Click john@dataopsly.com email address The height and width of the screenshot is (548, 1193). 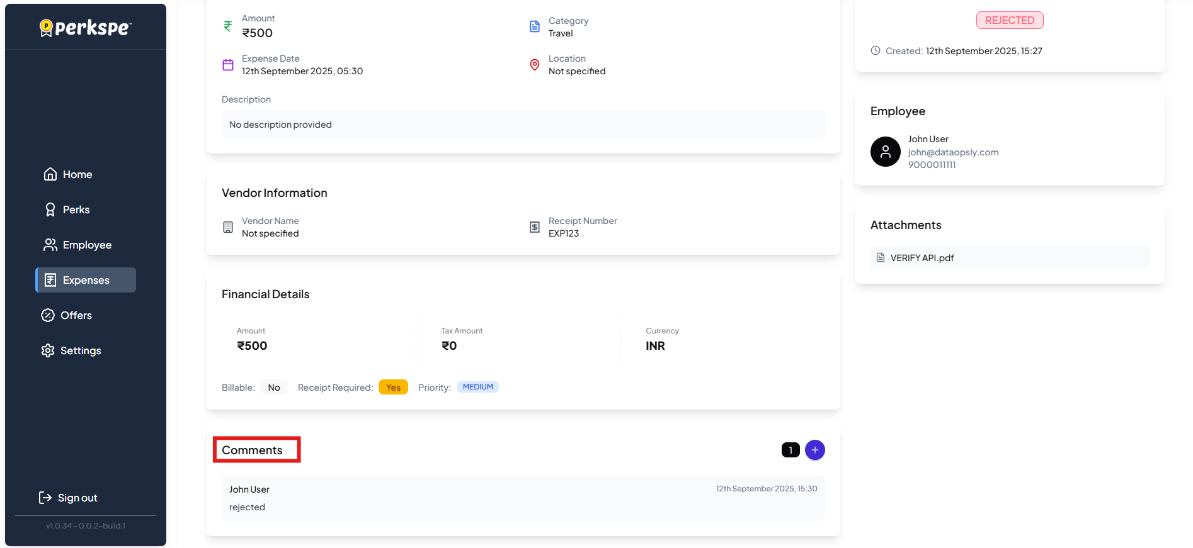[x=953, y=152]
